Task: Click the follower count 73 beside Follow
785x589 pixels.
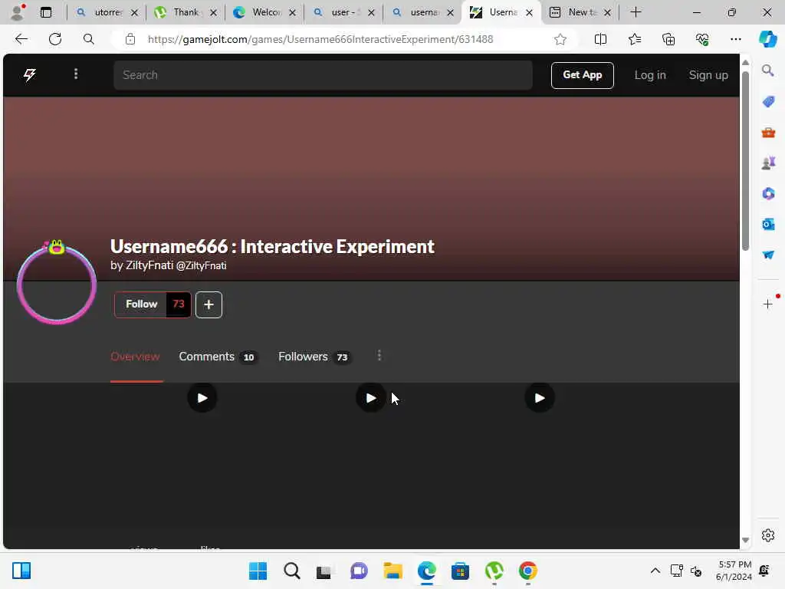Action: pos(179,304)
